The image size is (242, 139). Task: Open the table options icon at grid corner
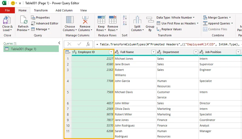[x=68, y=52]
